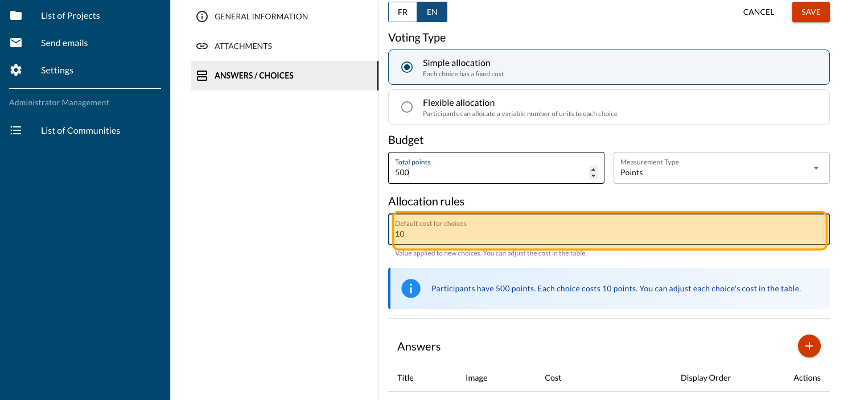The image size is (860, 400).
Task: Open the Measurement Type dropdown
Action: pos(721,168)
